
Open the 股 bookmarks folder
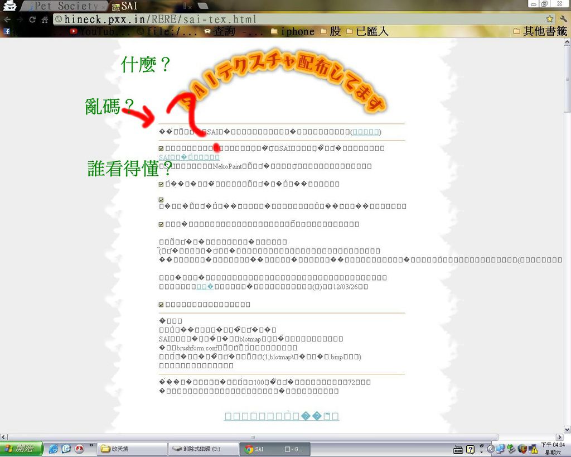coord(331,31)
